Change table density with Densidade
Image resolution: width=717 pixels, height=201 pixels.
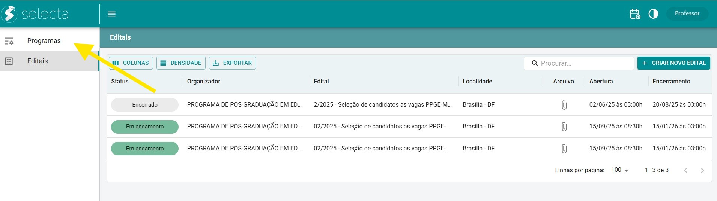(181, 63)
